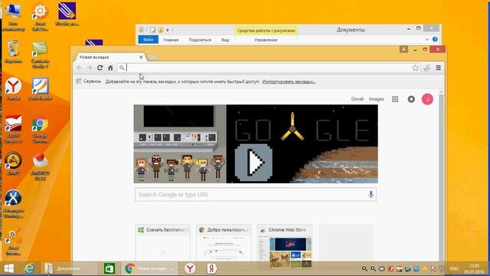Play the Google Juno doodle
The width and height of the screenshot is (490, 276).
(253, 163)
